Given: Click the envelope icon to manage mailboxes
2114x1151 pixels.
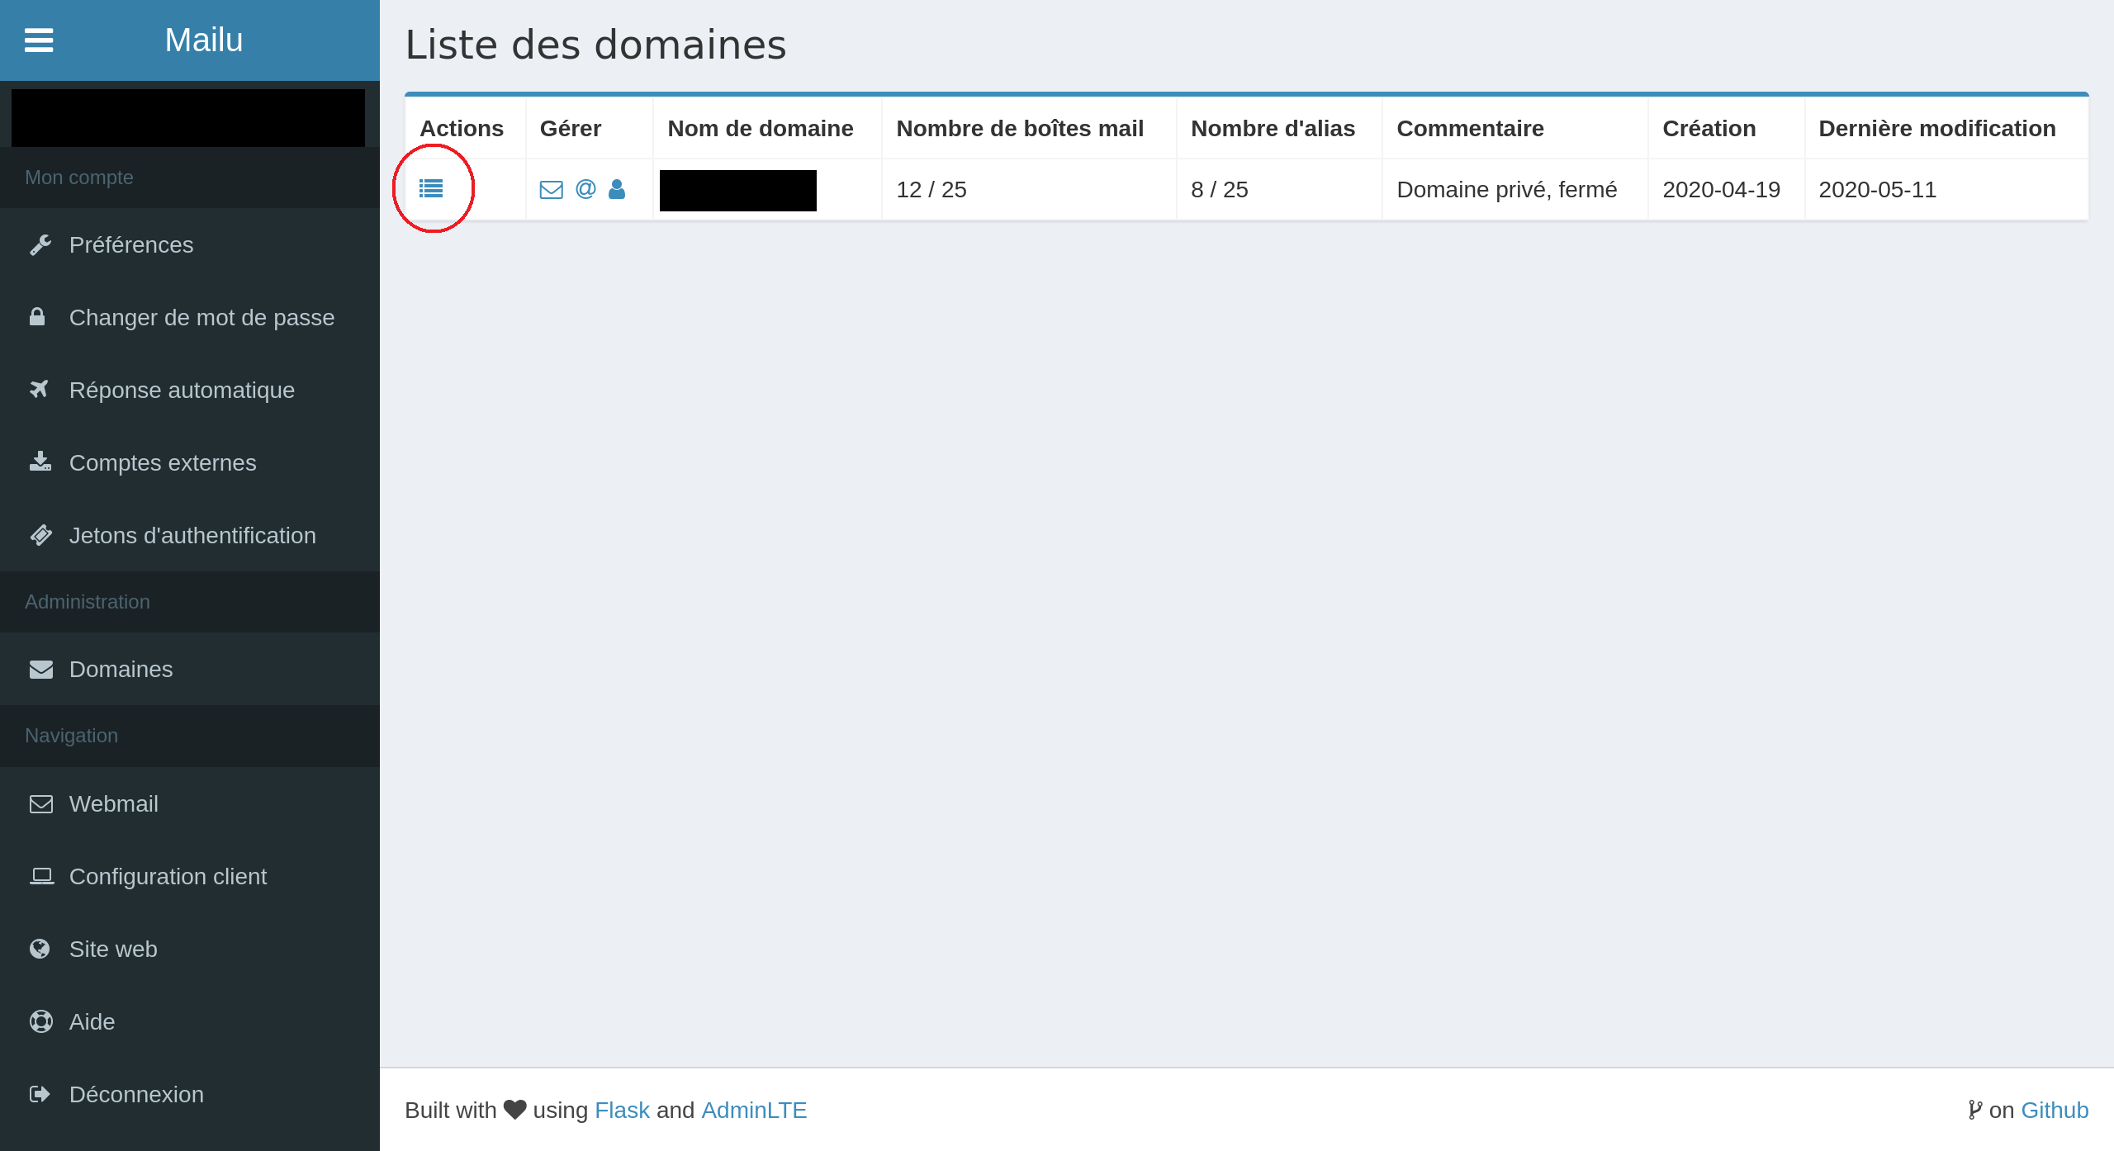Looking at the screenshot, I should click(551, 190).
